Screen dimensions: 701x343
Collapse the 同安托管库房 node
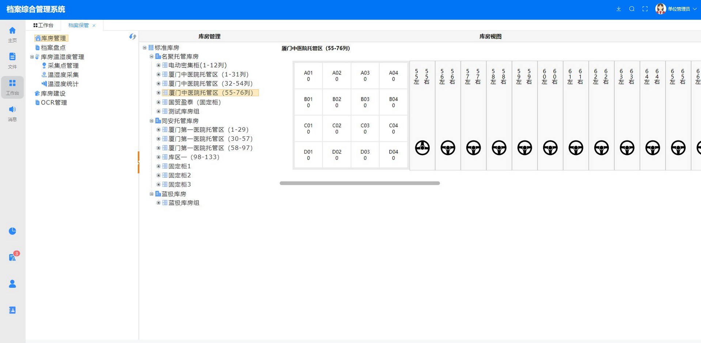[x=151, y=121]
